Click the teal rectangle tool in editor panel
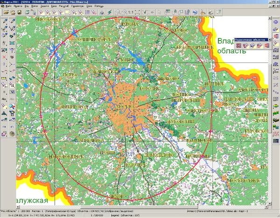The width and height of the screenshot is (280, 218). (x=12, y=43)
